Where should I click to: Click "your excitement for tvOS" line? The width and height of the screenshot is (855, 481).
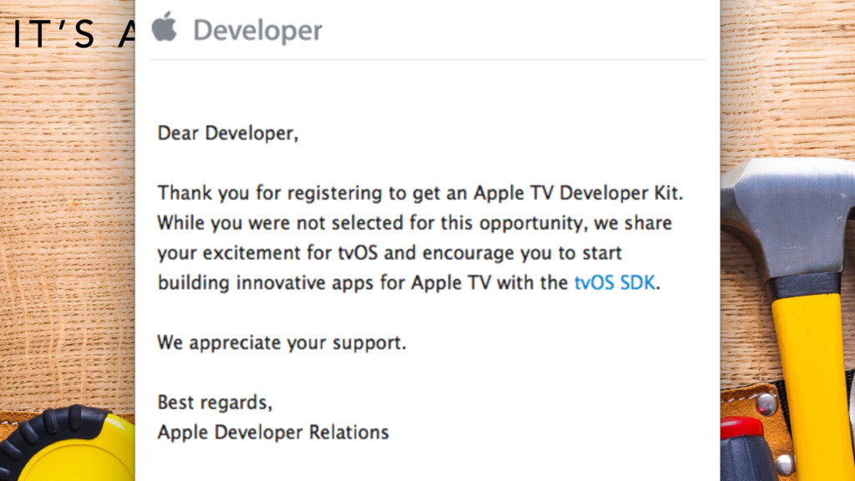click(x=390, y=254)
